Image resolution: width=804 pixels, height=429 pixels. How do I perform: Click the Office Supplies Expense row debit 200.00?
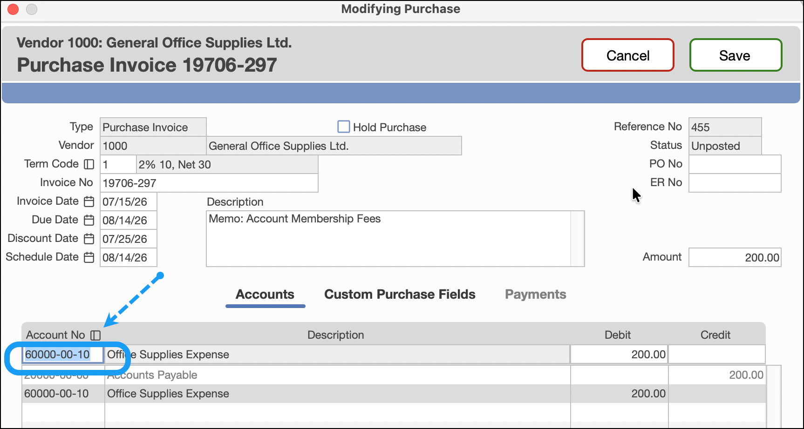(x=648, y=394)
